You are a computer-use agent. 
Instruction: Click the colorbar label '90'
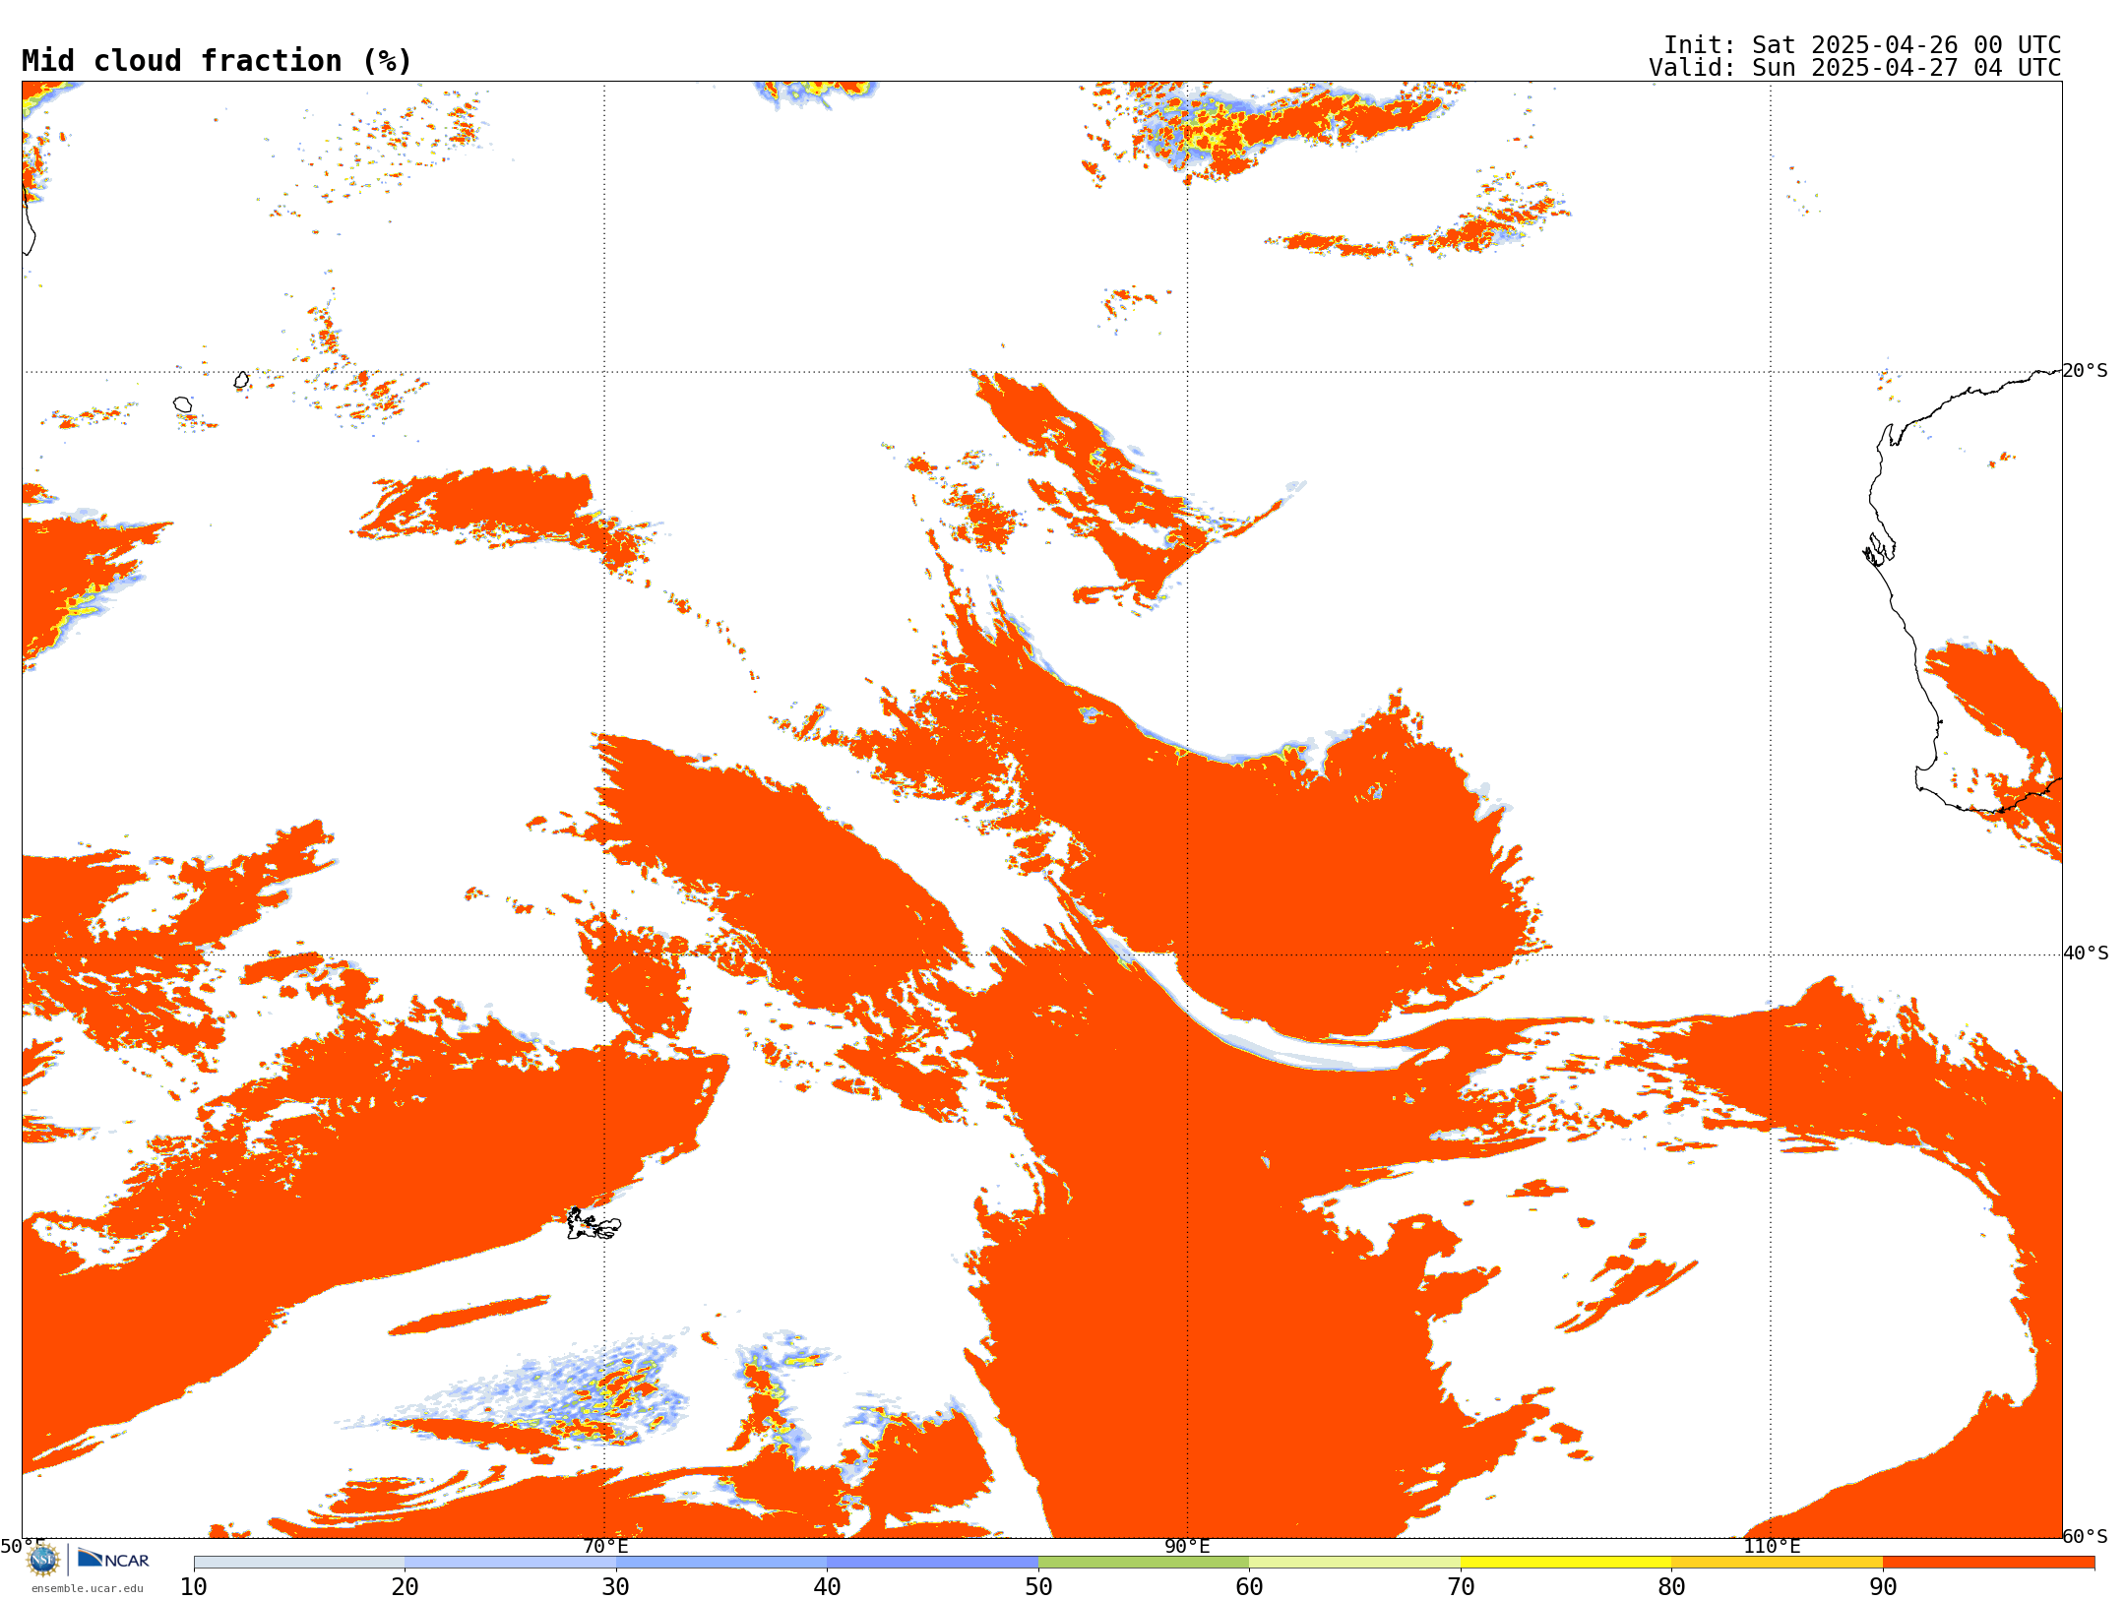click(x=1883, y=1586)
